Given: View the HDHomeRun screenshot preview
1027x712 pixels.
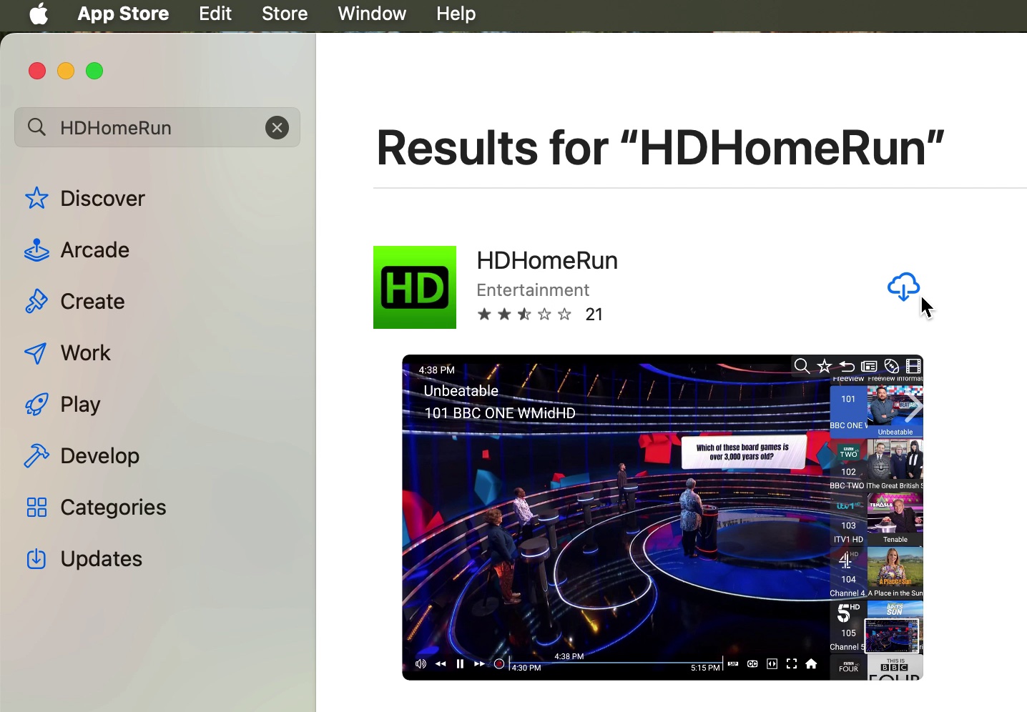Looking at the screenshot, I should point(662,517).
